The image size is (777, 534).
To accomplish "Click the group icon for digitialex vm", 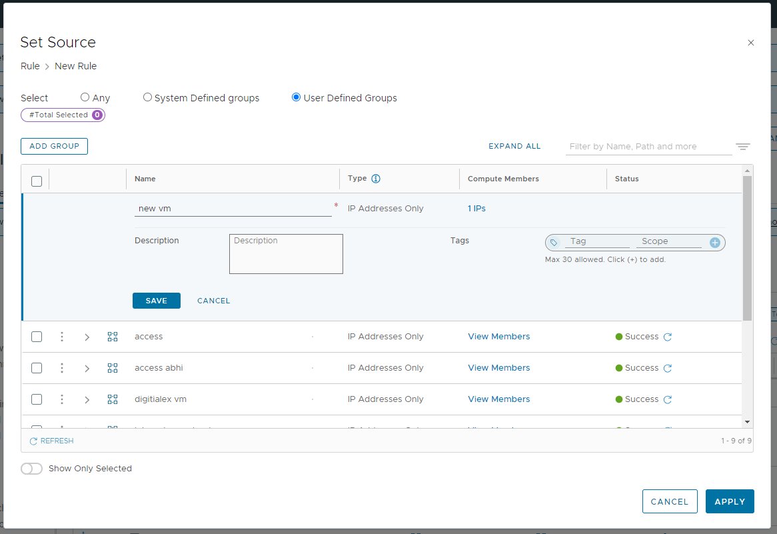I will click(113, 399).
